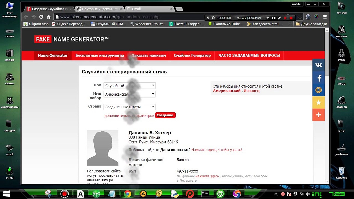Select the 'verti' desktop icon
Viewport: 354px width, 199px height.
[10, 173]
